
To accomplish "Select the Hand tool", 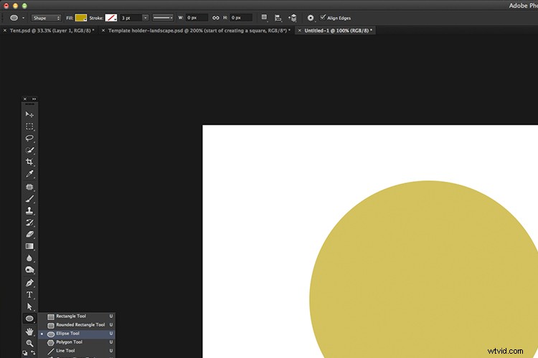I will coord(29,332).
